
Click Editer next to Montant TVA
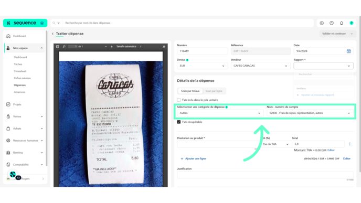coord(331,150)
